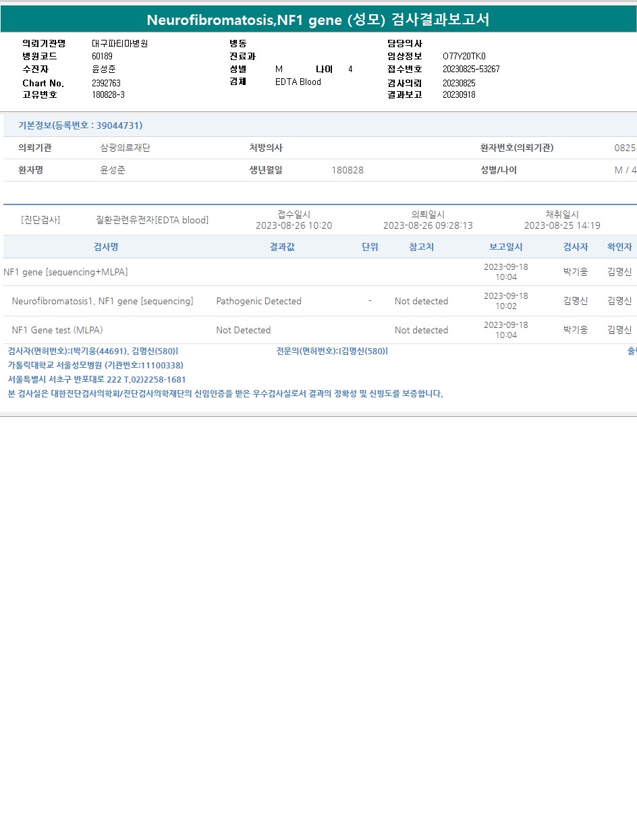The height and width of the screenshot is (838, 637).
Task: Select 'Neurofibromatosis1, NF1 gene [sequencing]' row name
Action: click(103, 301)
